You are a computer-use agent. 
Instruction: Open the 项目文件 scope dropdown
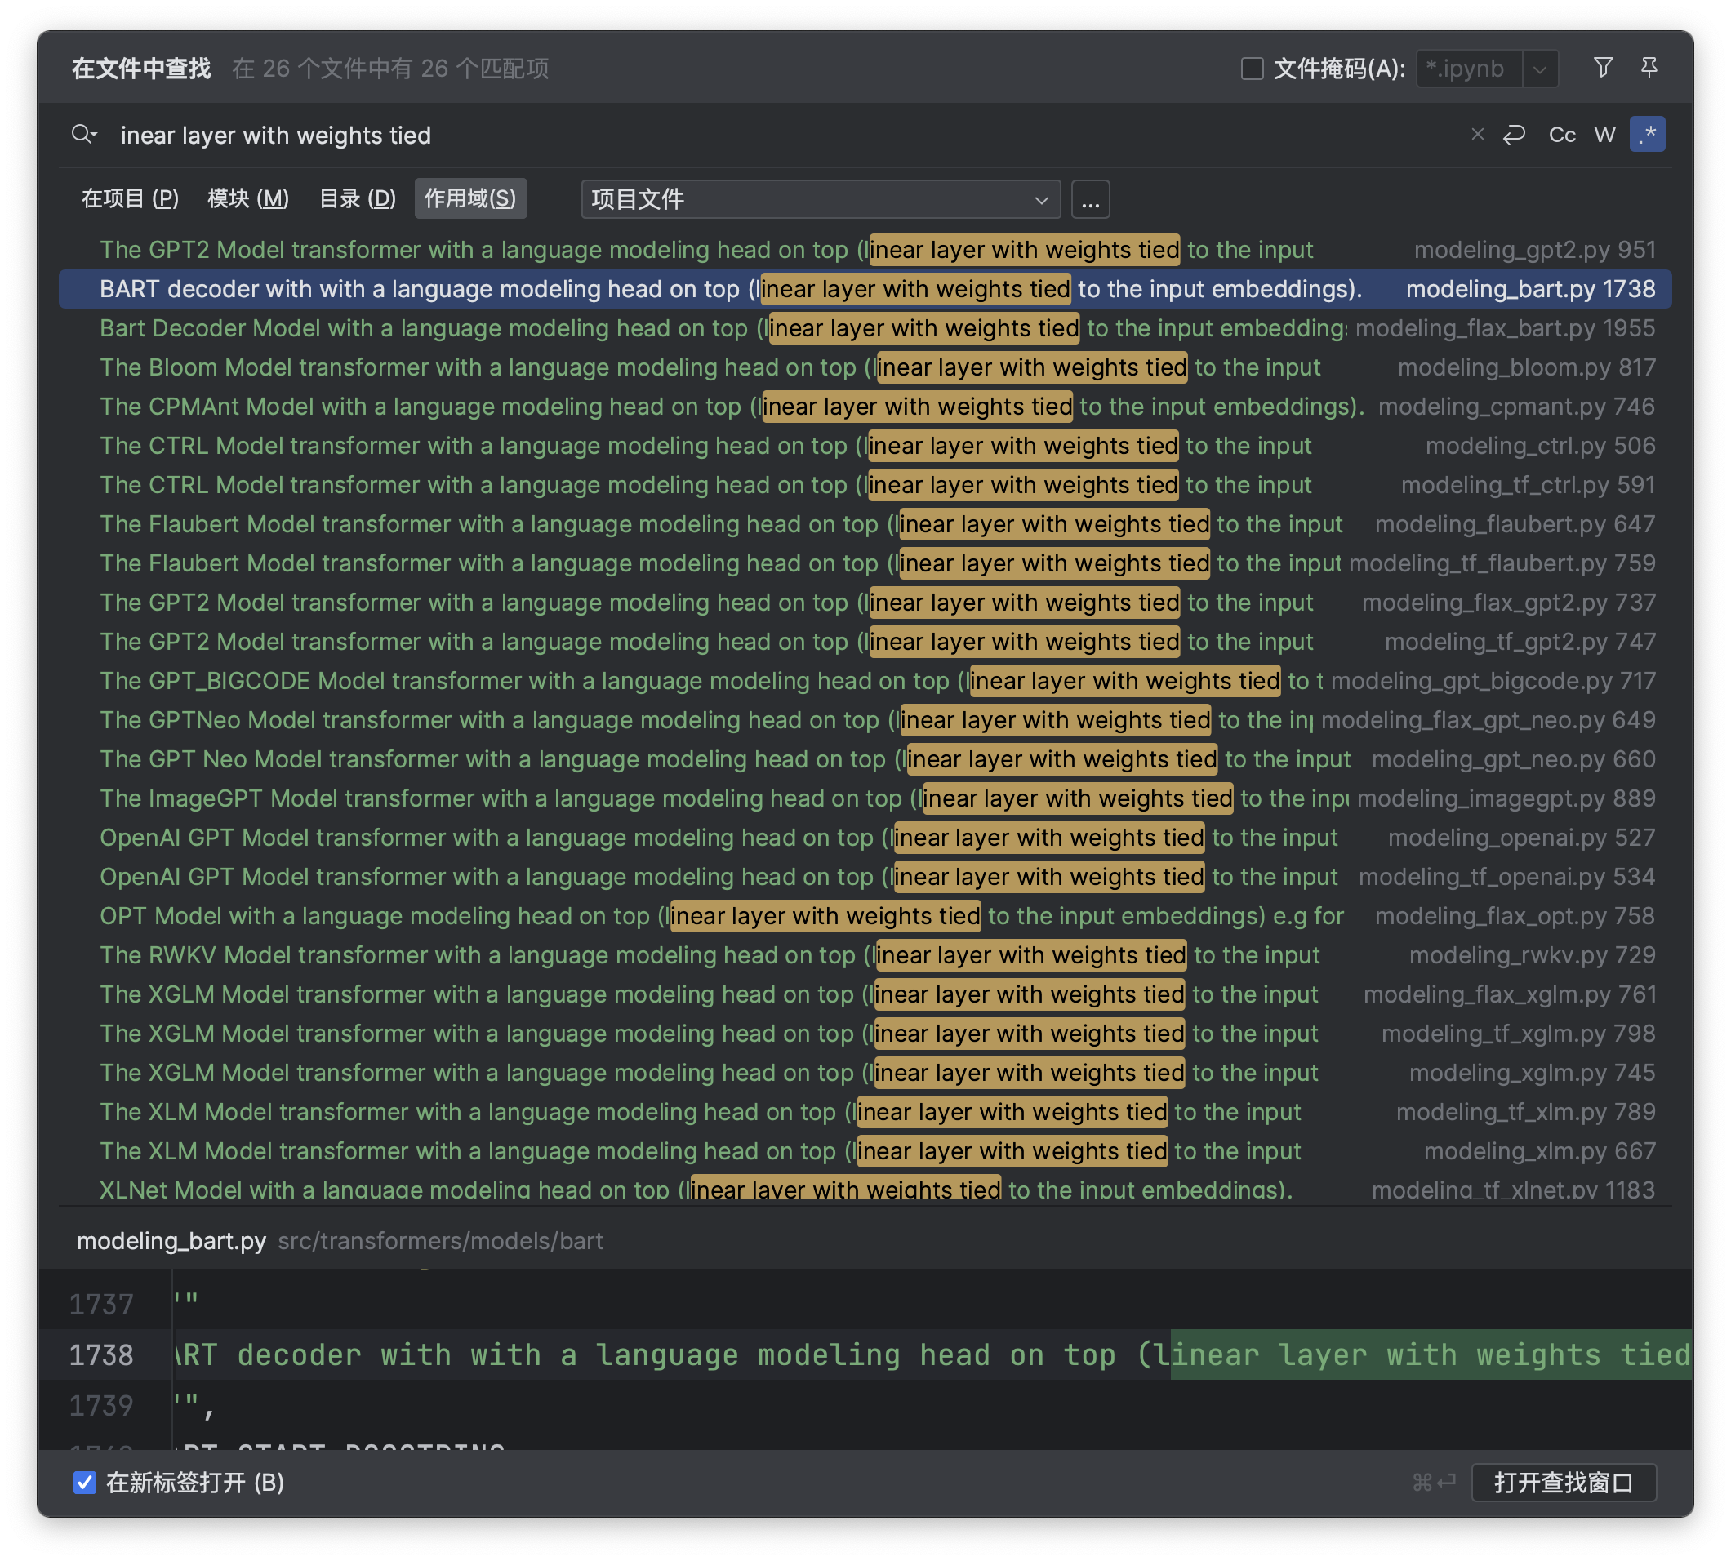(x=820, y=199)
